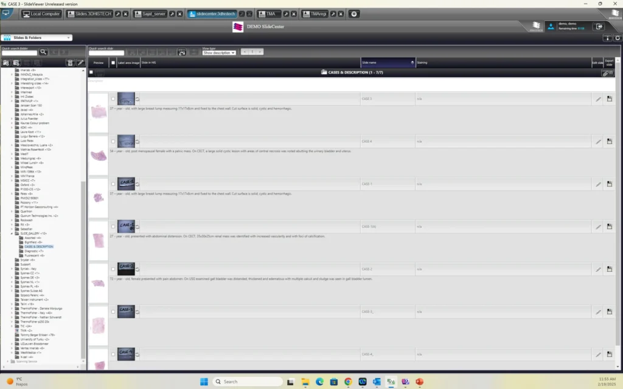
Task: Check the checkbox for CASE-1 slide
Action: (113, 184)
